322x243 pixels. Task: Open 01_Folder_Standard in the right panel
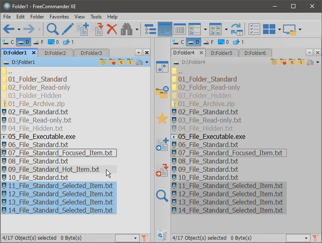[x=207, y=79]
